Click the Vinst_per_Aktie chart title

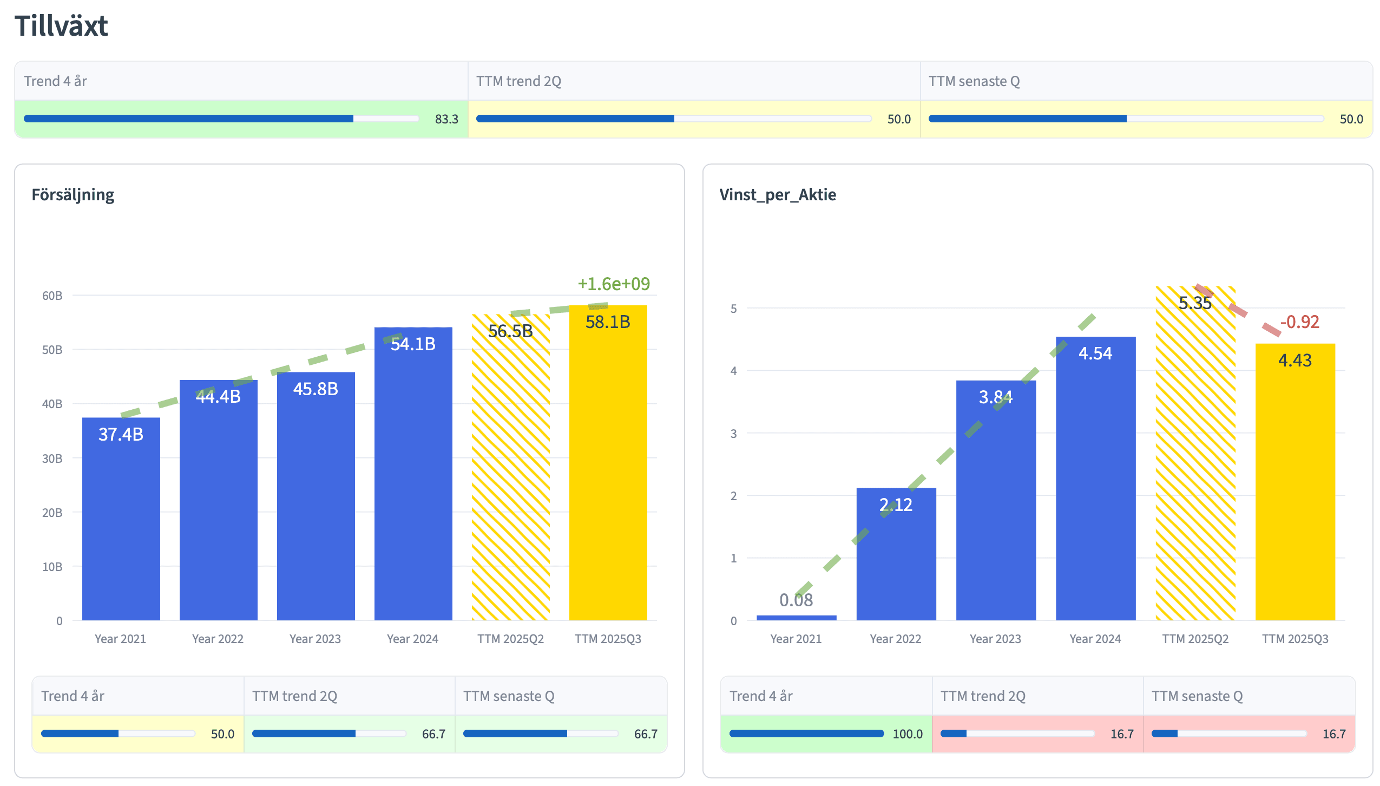tap(777, 195)
